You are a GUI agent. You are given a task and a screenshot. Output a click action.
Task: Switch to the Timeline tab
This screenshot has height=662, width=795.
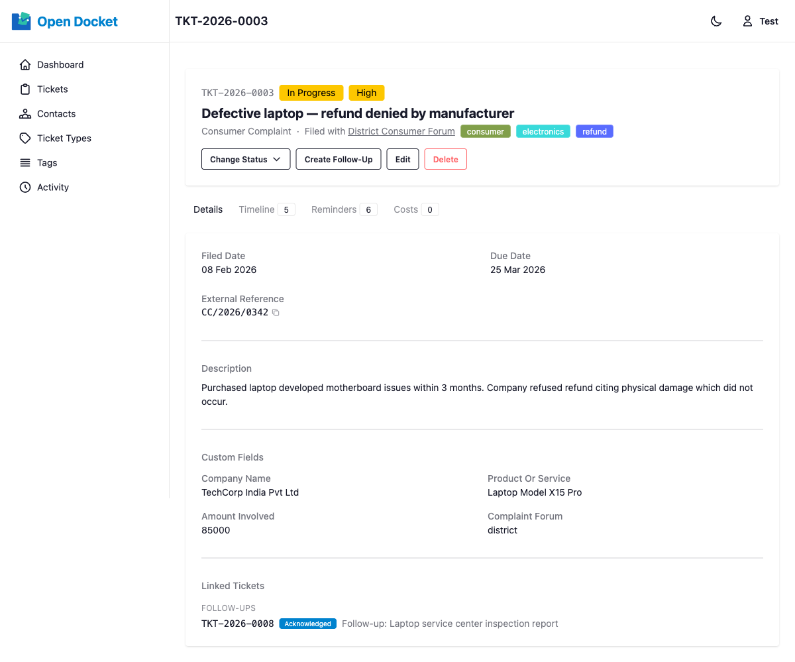click(266, 210)
